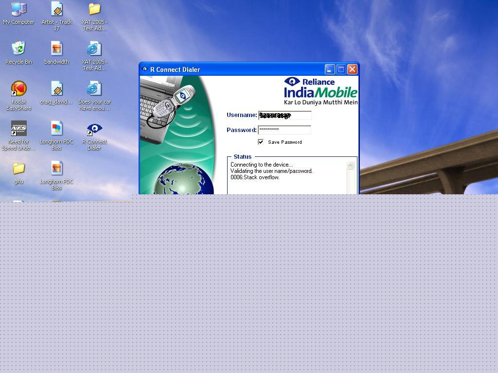Screen dimensions: 498x373
Task: Click the Kodak EasyShare shortcut
Action: click(18, 89)
